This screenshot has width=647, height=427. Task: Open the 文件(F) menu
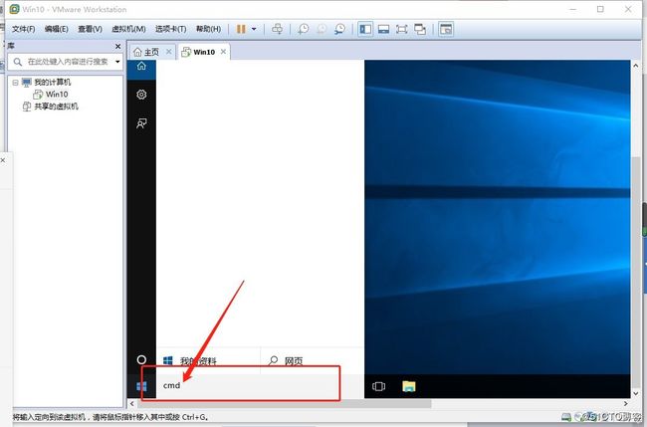tap(24, 29)
